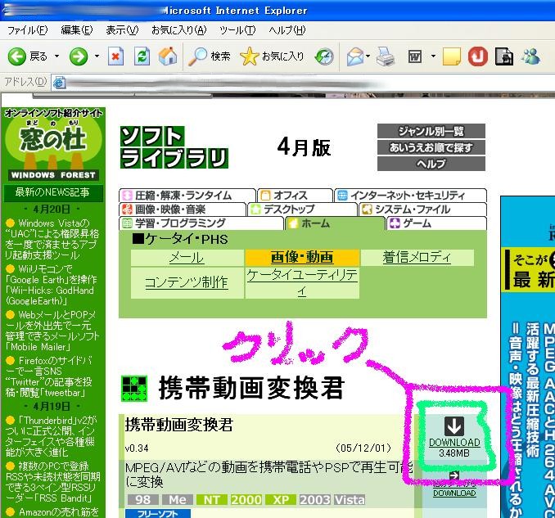
Task: Click the IE page icon in address bar
Action: 59,83
